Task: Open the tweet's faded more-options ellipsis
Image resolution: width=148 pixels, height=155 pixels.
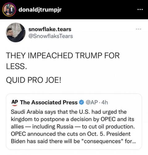Action: pyautogui.click(x=138, y=29)
